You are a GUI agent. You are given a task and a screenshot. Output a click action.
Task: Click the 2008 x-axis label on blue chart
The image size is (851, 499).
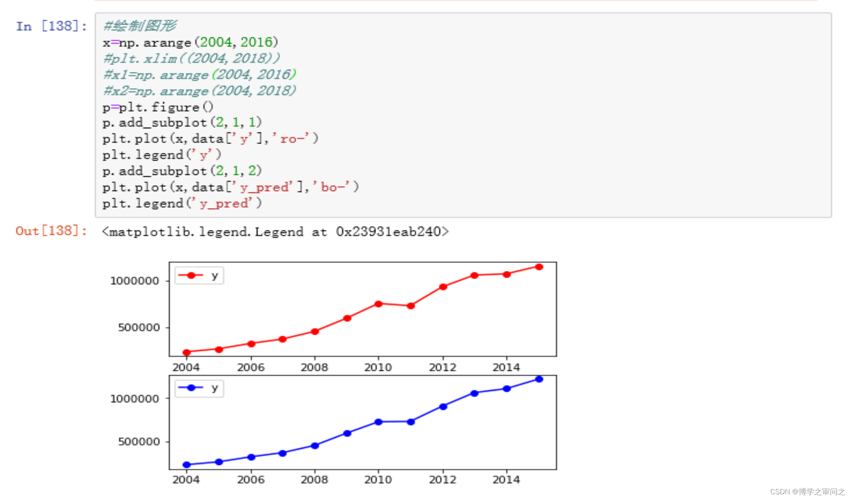tap(314, 479)
